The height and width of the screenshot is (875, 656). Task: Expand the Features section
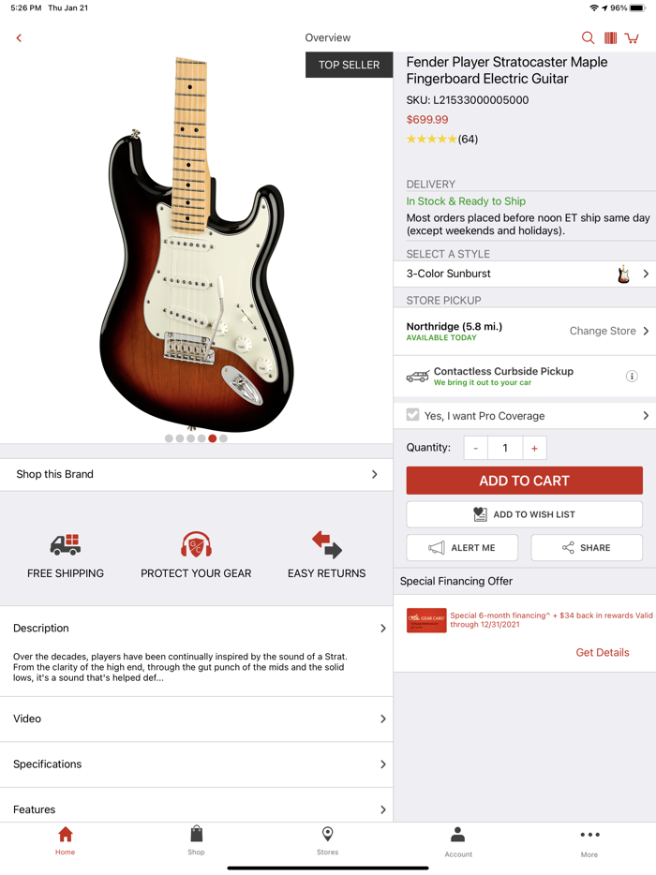[196, 808]
